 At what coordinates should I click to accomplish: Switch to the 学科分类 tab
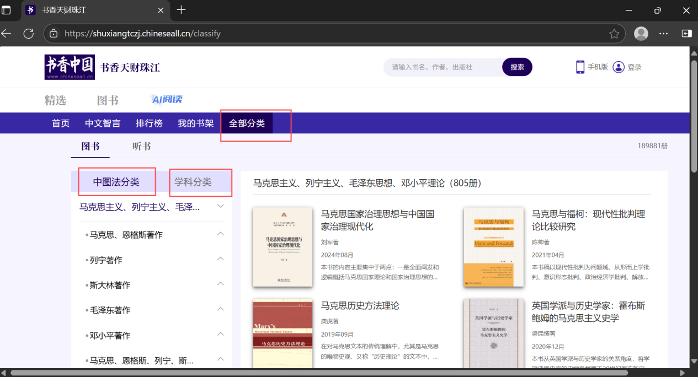tap(193, 182)
